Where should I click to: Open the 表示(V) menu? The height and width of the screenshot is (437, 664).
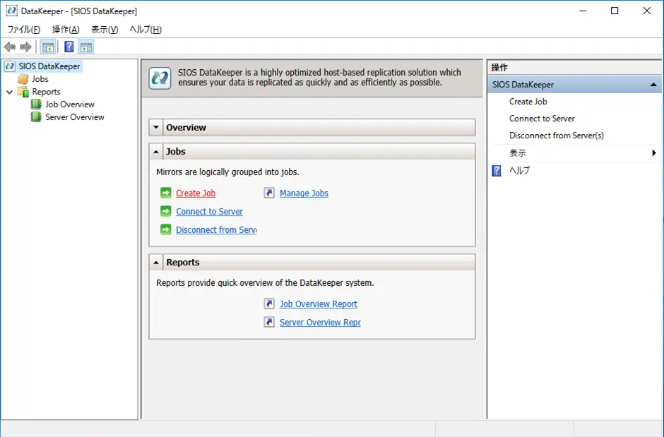tap(105, 30)
